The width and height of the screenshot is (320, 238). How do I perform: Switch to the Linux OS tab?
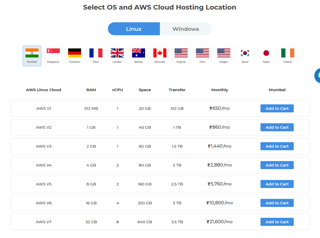[x=134, y=29]
